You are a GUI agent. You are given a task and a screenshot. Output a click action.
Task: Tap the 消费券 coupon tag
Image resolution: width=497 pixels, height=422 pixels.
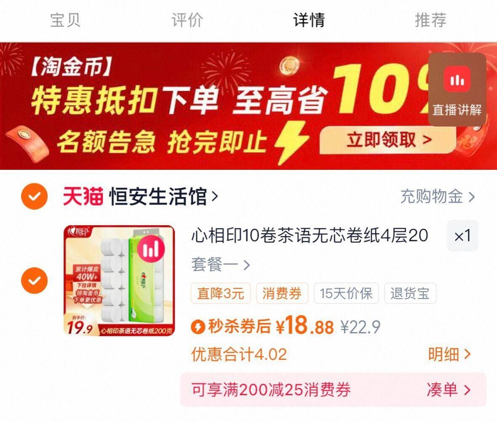coord(282,293)
